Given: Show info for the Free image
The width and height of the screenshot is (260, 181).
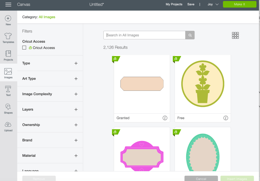Looking at the screenshot, I should point(226,118).
